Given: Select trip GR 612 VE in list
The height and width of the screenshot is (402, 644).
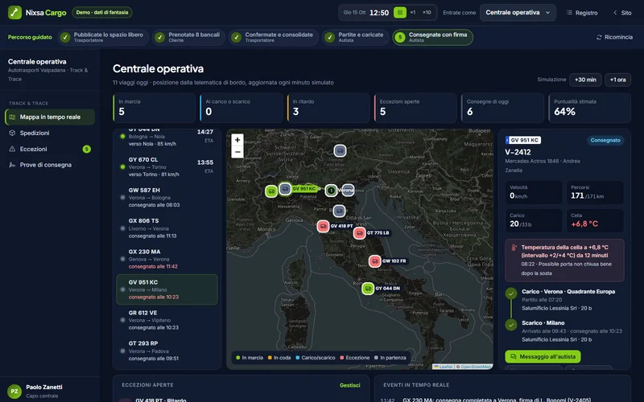Looking at the screenshot, I should click(167, 320).
